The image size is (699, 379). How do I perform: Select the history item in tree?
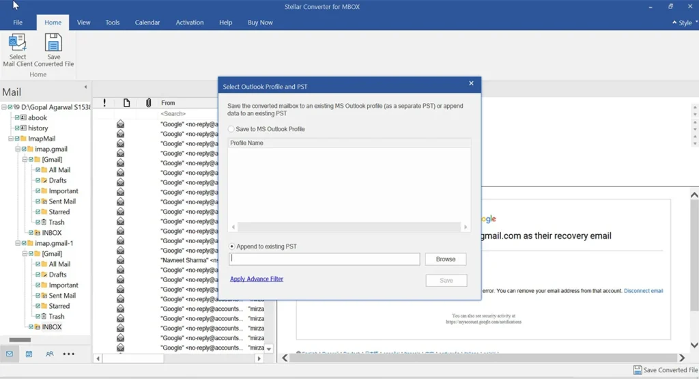tap(38, 128)
